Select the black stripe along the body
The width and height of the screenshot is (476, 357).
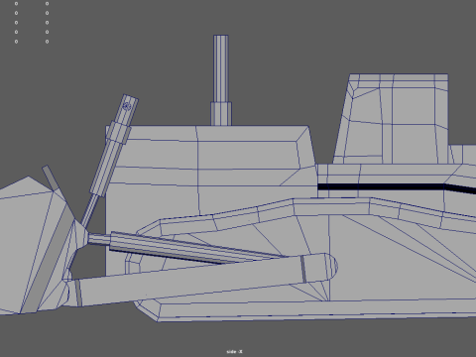397,187
